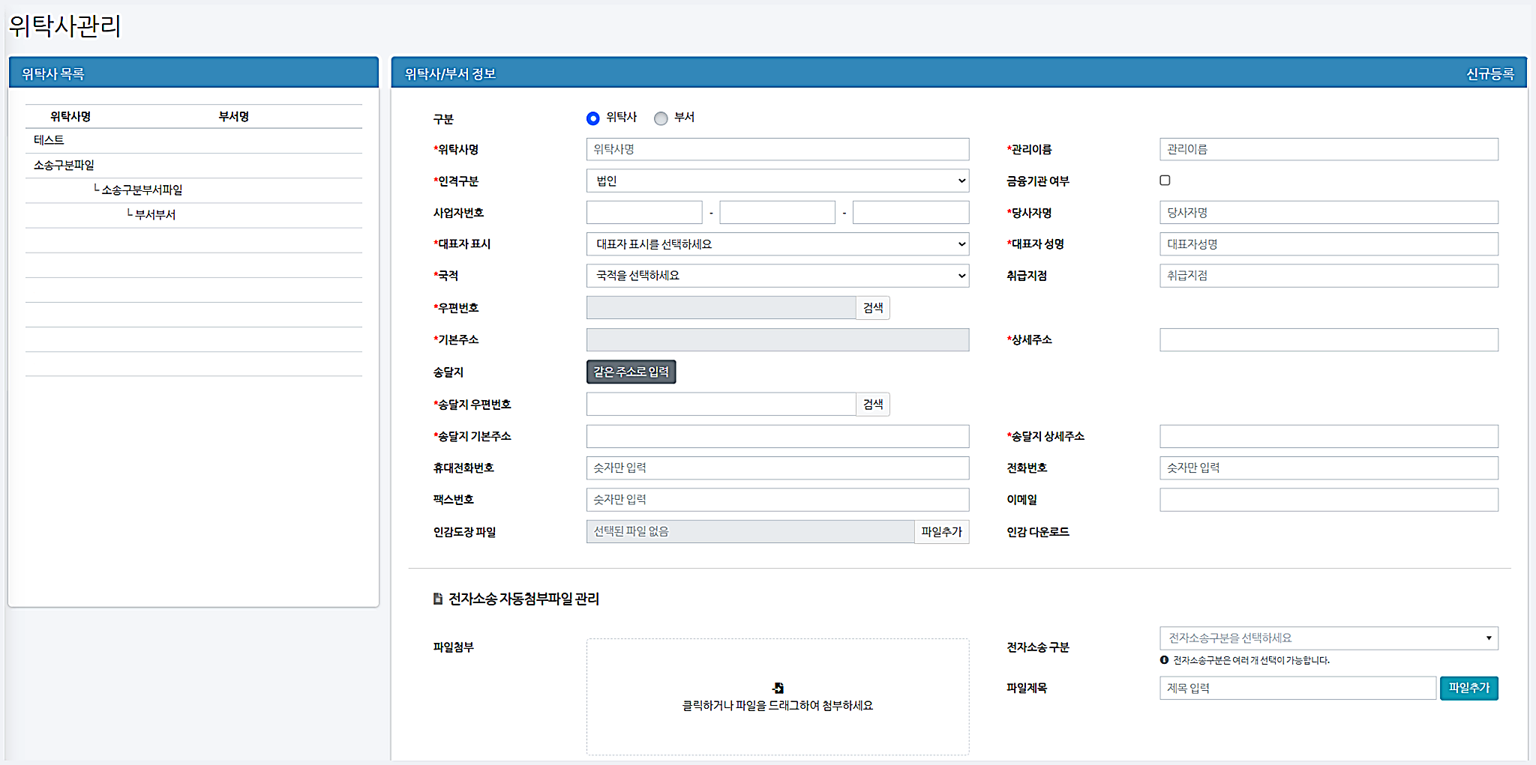Open the 국적 selection dropdown
Viewport: 1536px width, 765px height.
tap(777, 275)
